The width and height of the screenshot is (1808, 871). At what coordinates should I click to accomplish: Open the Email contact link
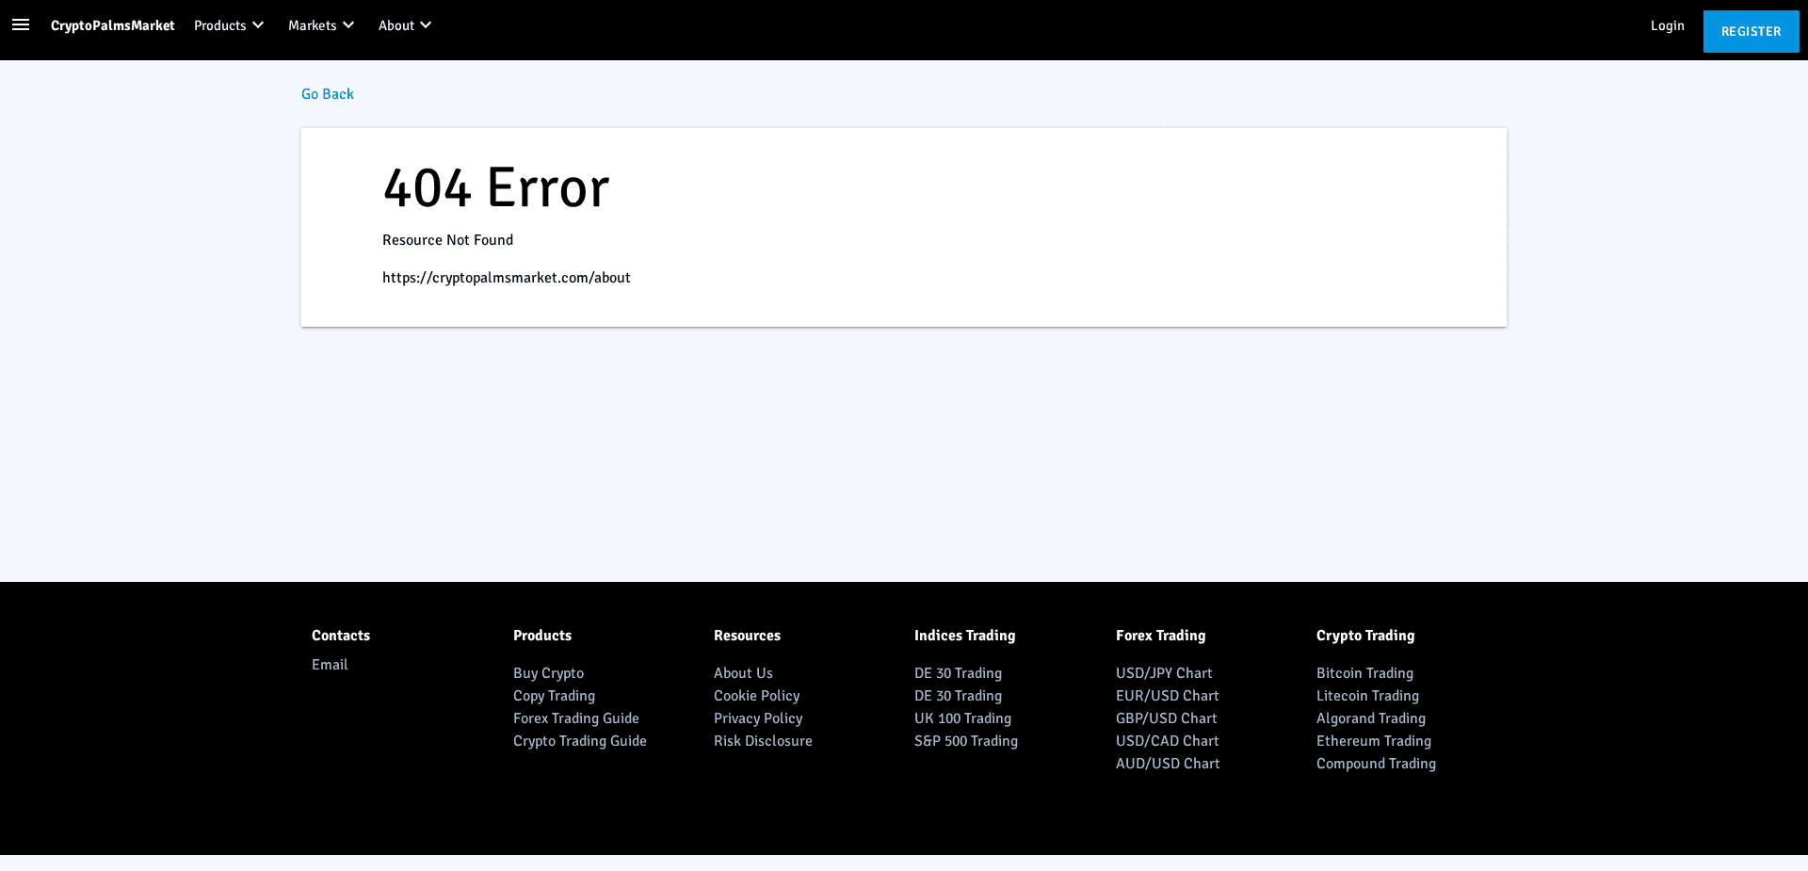click(x=330, y=665)
